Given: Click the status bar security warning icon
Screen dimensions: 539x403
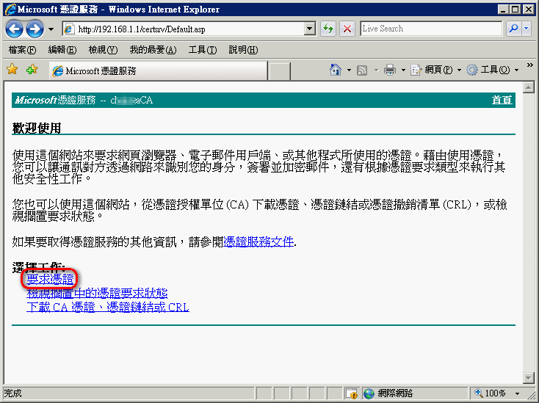Looking at the screenshot, I should pos(352,393).
